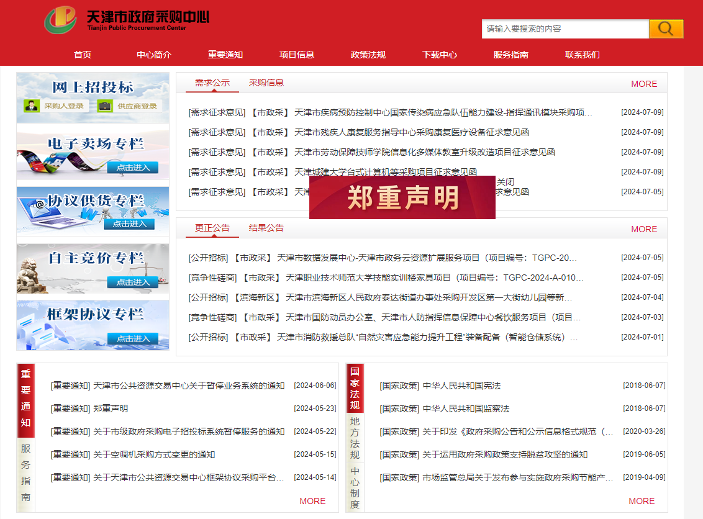Click the orange search magnifier button
This screenshot has width=703, height=519.
pos(666,29)
